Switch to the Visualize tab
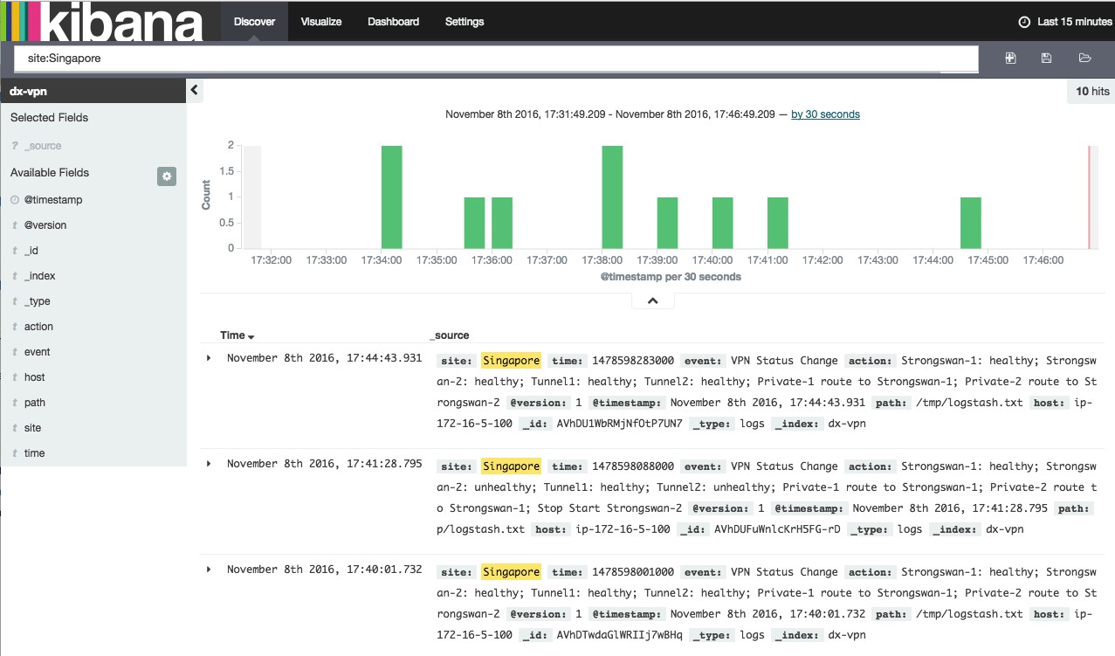 pyautogui.click(x=320, y=22)
